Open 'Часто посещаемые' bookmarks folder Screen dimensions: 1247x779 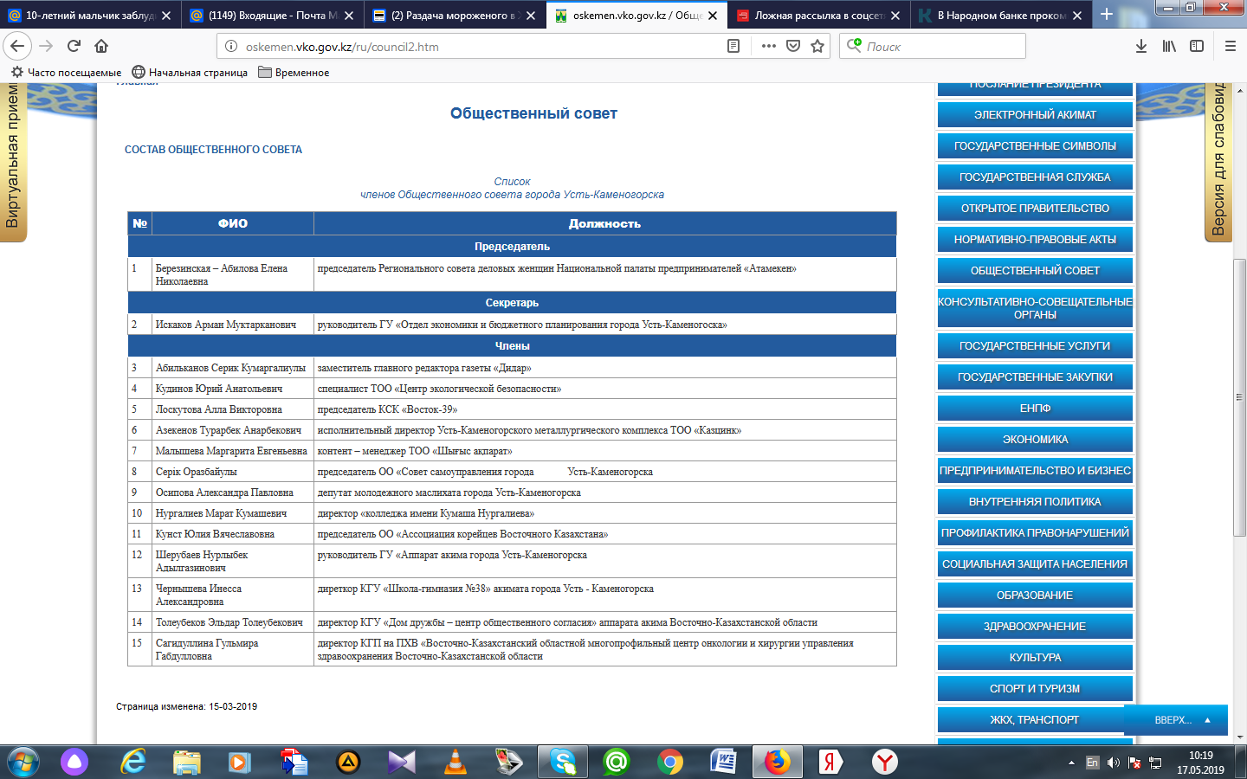pos(66,73)
